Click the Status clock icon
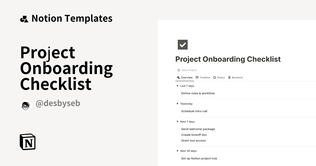Viewport: 316px width, 166px height. pos(215,77)
